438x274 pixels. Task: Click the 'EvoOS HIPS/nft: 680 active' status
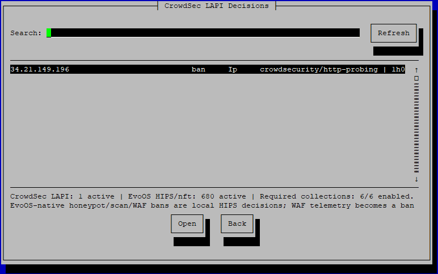(187, 196)
